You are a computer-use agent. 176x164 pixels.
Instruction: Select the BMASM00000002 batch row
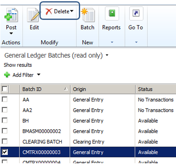(x=88, y=131)
